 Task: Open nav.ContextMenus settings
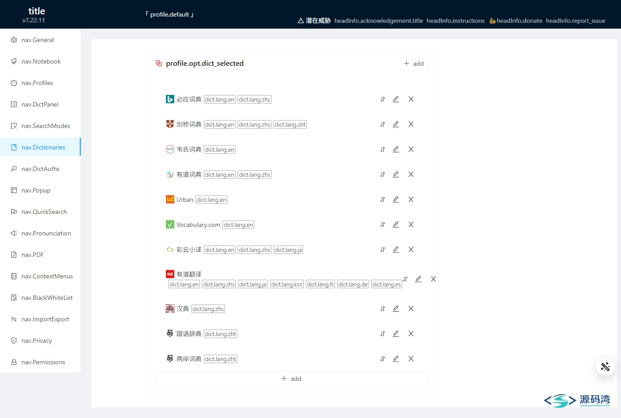(40, 276)
